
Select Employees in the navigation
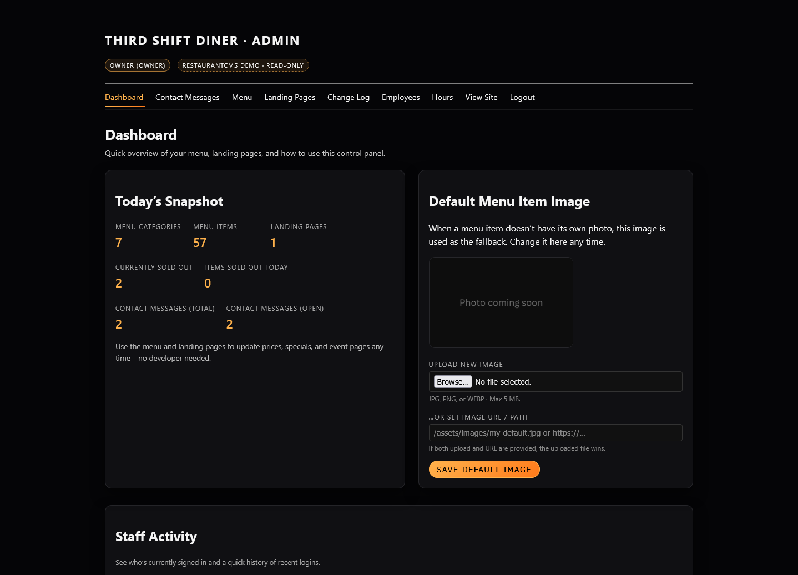[x=400, y=97]
